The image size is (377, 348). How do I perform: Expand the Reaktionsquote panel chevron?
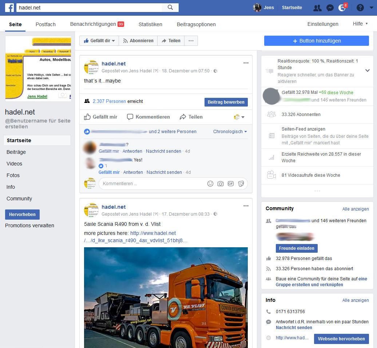[367, 71]
